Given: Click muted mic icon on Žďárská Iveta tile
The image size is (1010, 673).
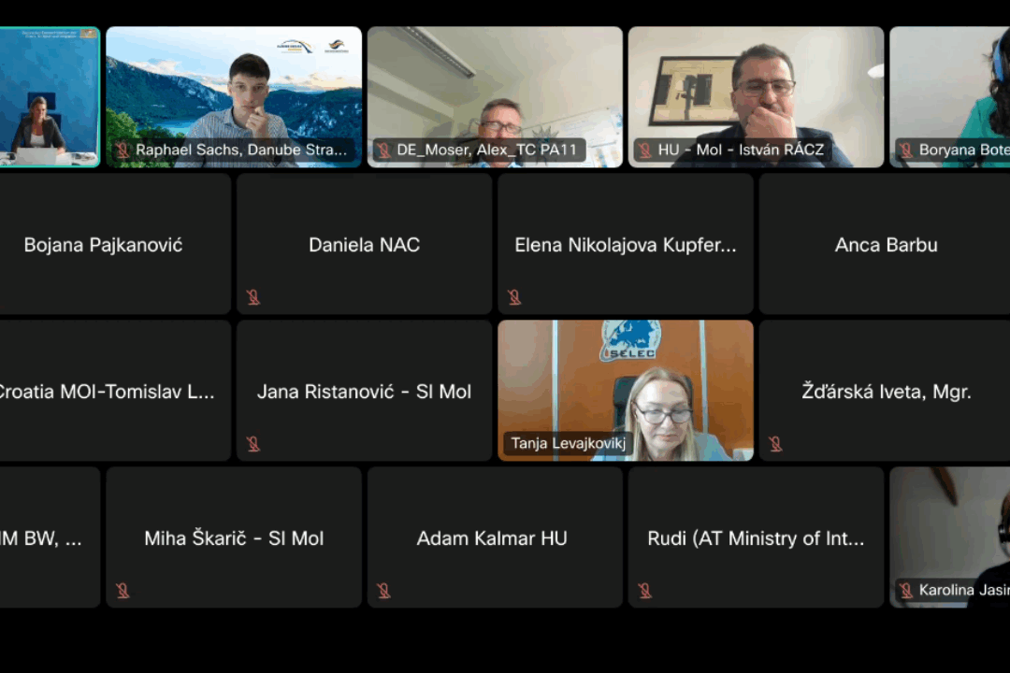Looking at the screenshot, I should (775, 444).
